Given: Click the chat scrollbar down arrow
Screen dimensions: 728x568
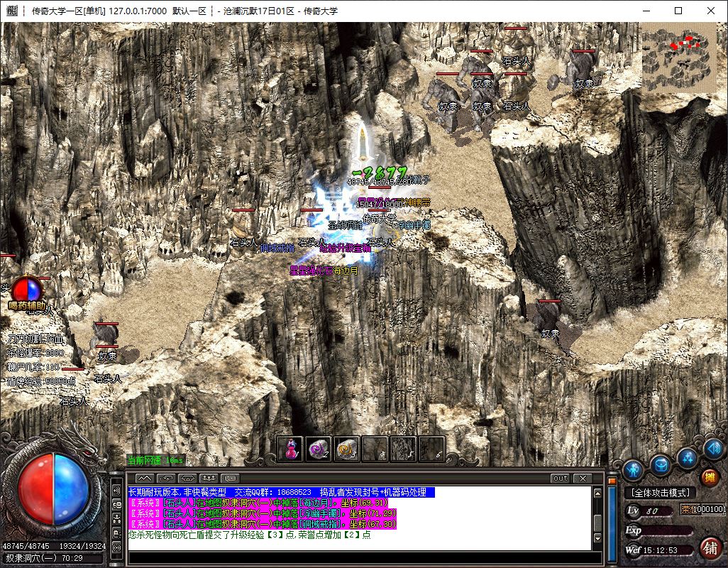Looking at the screenshot, I should [x=597, y=538].
